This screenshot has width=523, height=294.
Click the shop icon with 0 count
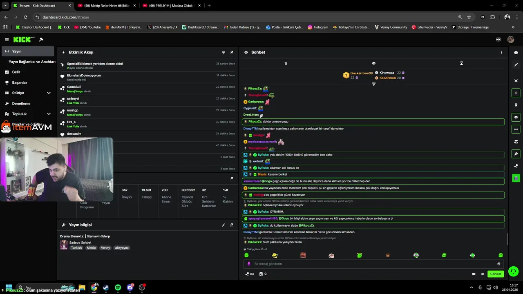point(263,274)
